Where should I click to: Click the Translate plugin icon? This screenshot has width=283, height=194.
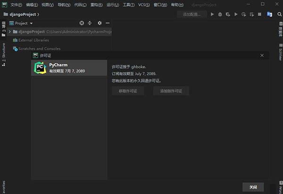tap(269, 14)
